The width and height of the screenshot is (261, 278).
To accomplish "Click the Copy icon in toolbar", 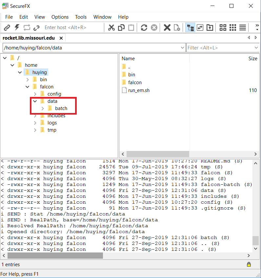I will coord(121,28).
